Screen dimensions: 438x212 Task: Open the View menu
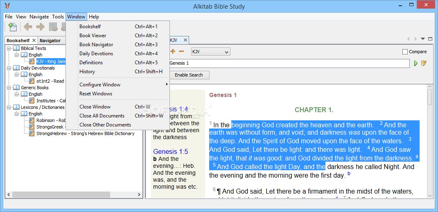tap(21, 17)
